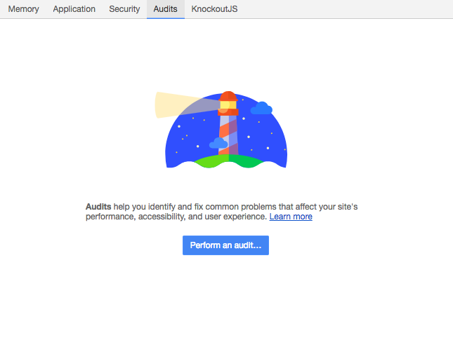The image size is (453, 340).
Task: Open the KnockoutJS tab
Action: (214, 9)
